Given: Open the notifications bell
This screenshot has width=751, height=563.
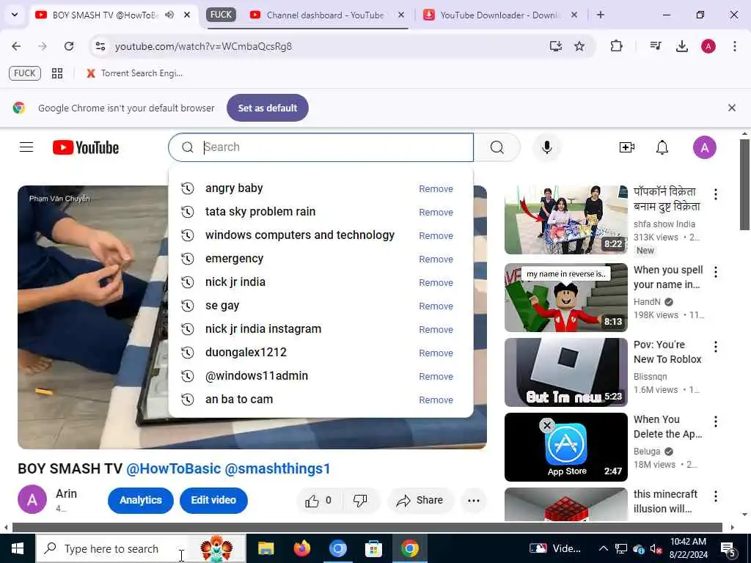Looking at the screenshot, I should pos(662,147).
